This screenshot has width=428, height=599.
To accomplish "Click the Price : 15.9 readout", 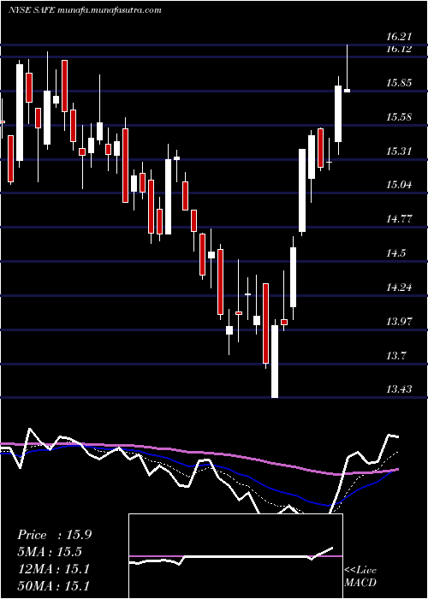I will [x=54, y=535].
